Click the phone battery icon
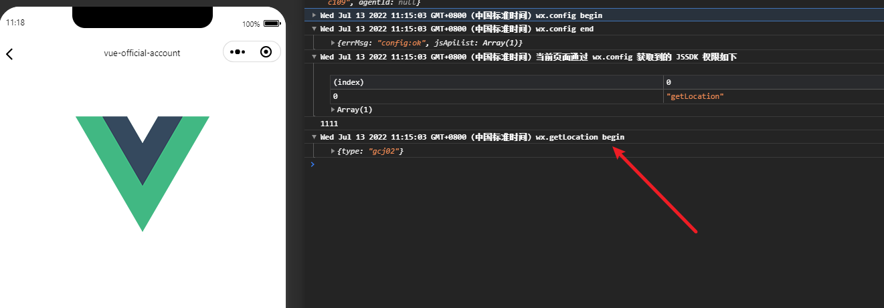Viewport: 884px width, 308px height. 271,23
